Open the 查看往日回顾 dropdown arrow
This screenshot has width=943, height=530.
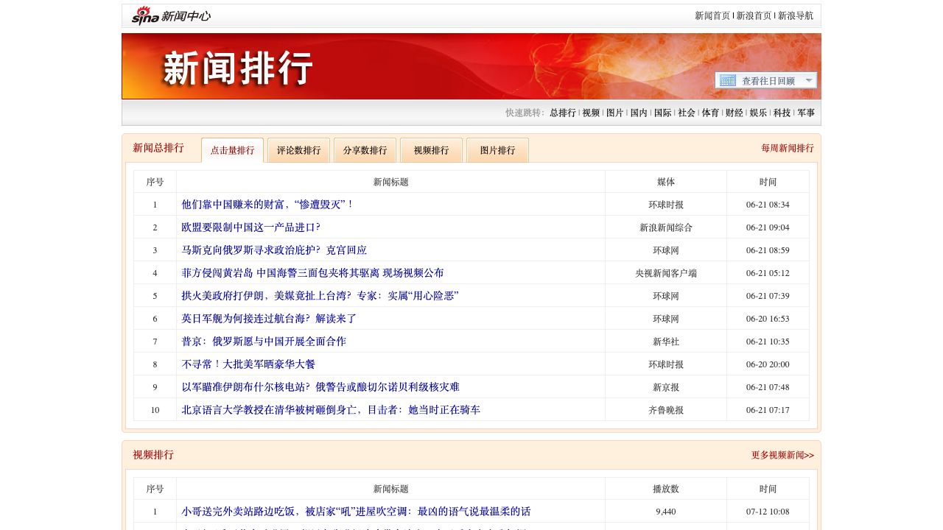click(808, 80)
